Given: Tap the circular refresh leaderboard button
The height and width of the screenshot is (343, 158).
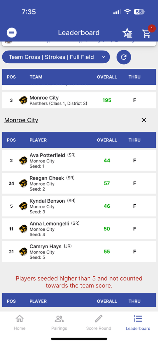Looking at the screenshot, I should pos(124,57).
